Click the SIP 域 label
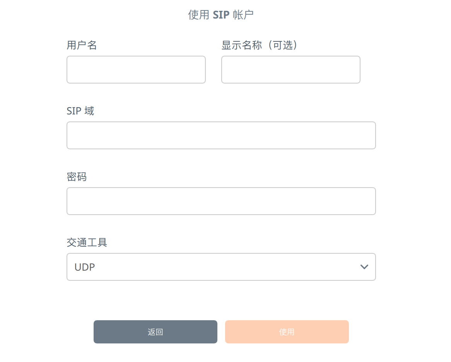The width and height of the screenshot is (451, 362). [x=80, y=111]
